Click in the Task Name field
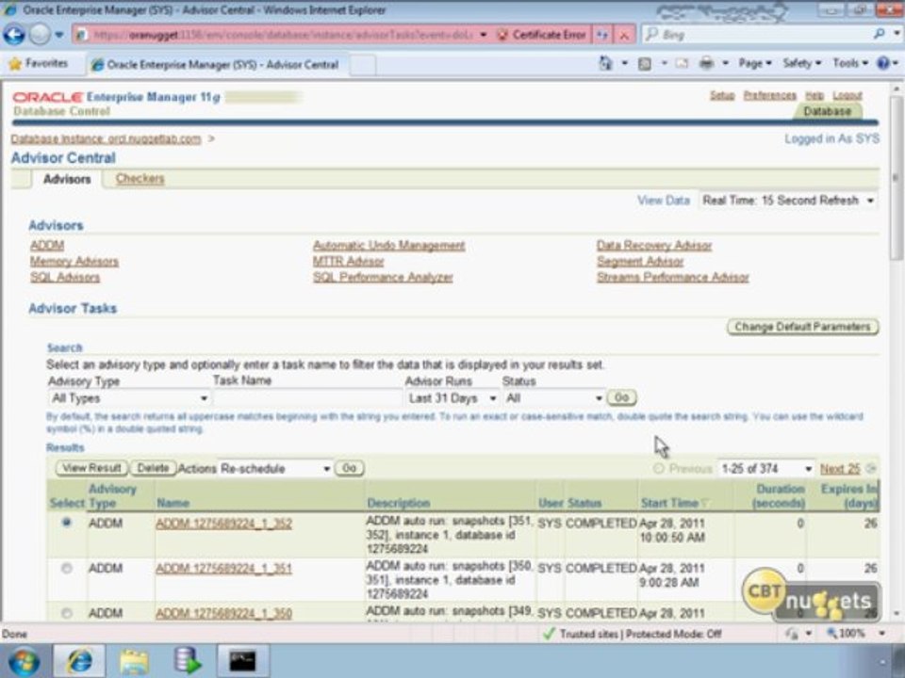 click(307, 398)
